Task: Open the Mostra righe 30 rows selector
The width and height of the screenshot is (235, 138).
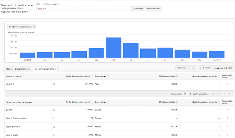Action: tap(185, 94)
